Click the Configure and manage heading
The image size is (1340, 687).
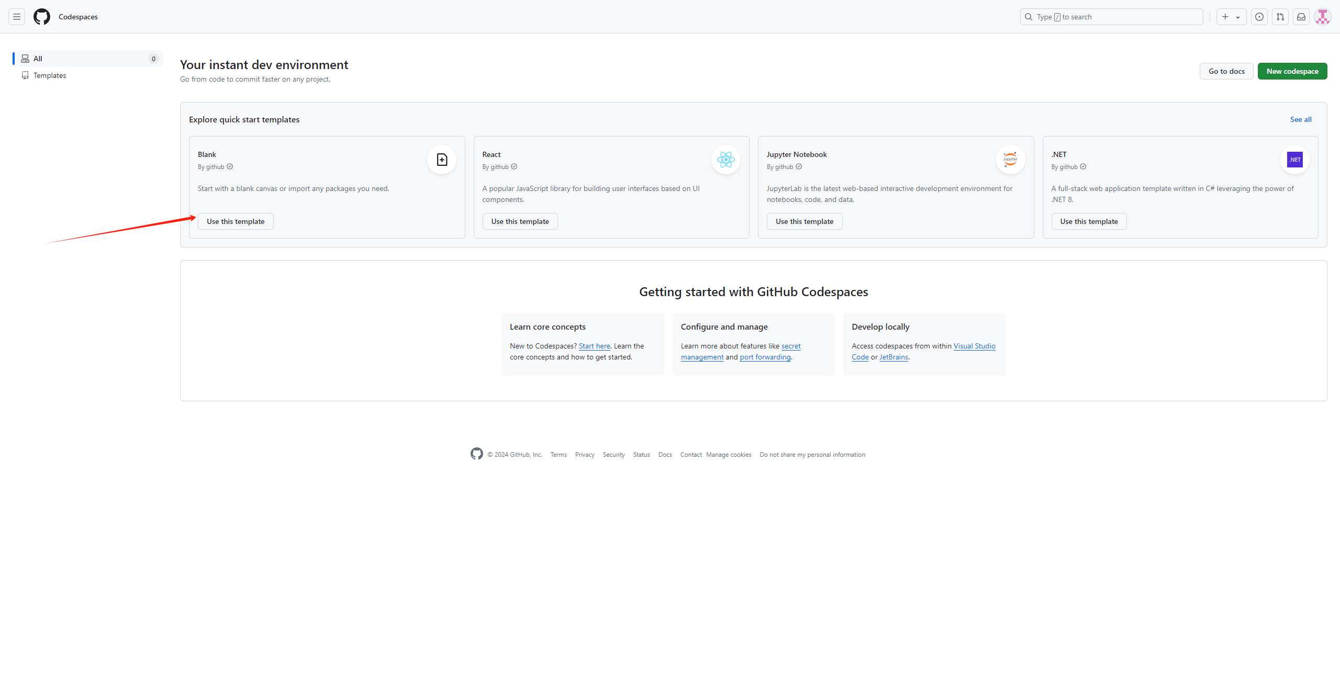tap(724, 326)
